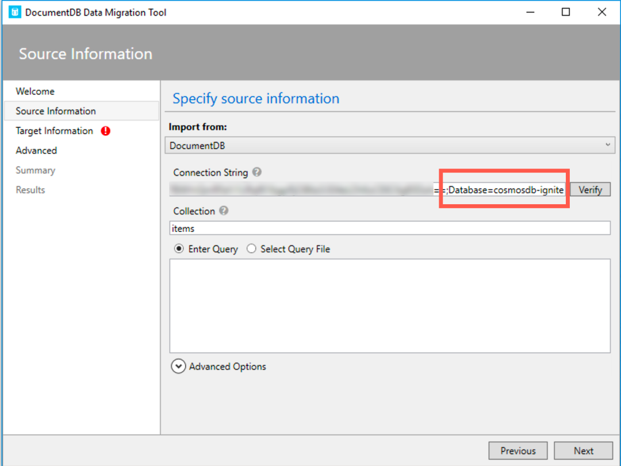
Task: Go to the Summary step
Action: (35, 170)
